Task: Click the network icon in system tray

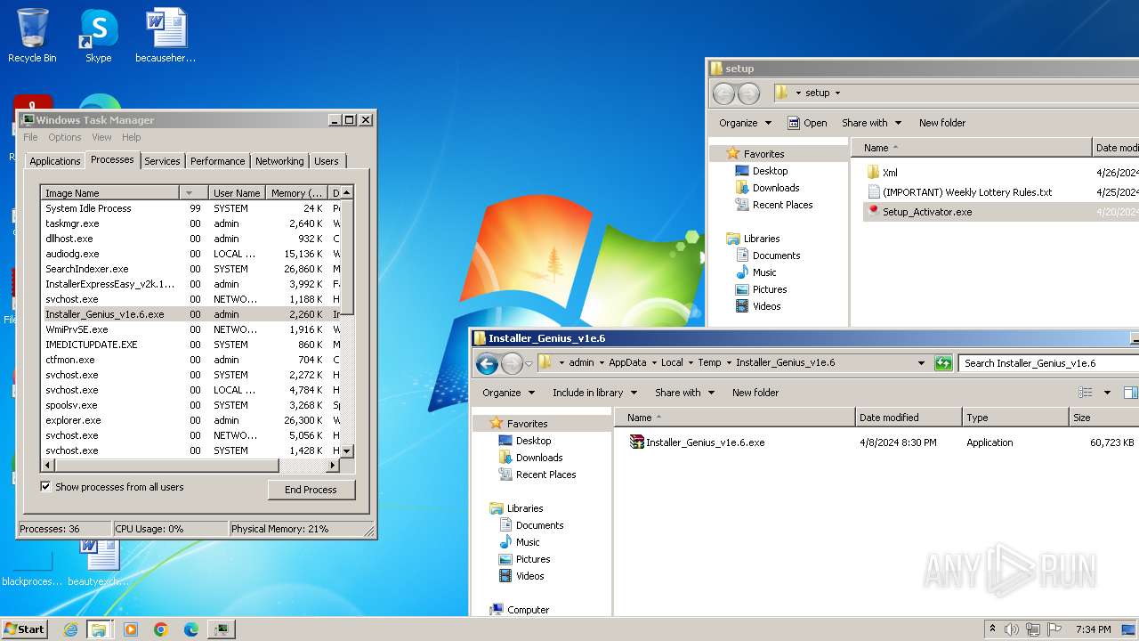Action: (x=1033, y=629)
